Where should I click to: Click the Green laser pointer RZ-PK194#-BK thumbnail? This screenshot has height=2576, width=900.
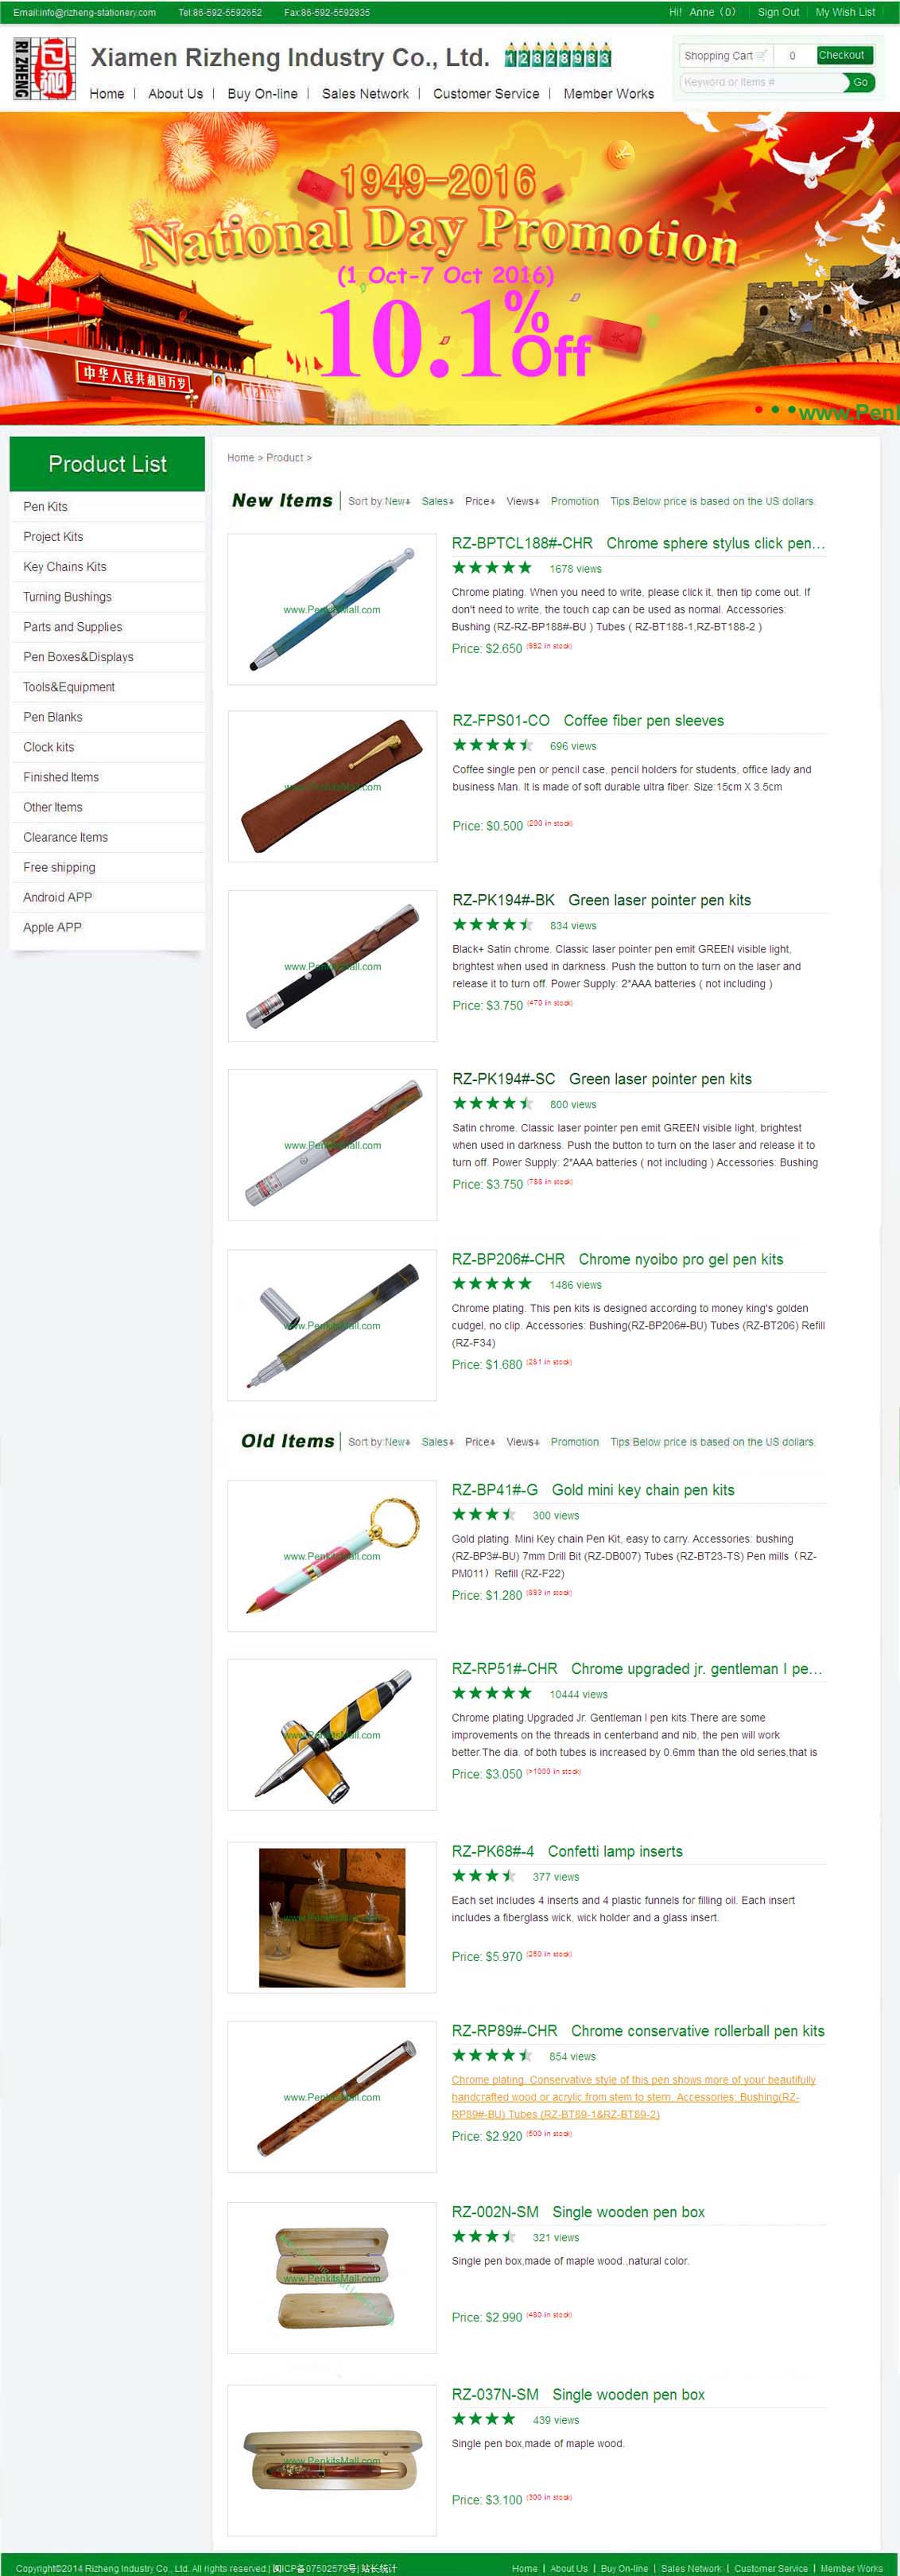(332, 966)
